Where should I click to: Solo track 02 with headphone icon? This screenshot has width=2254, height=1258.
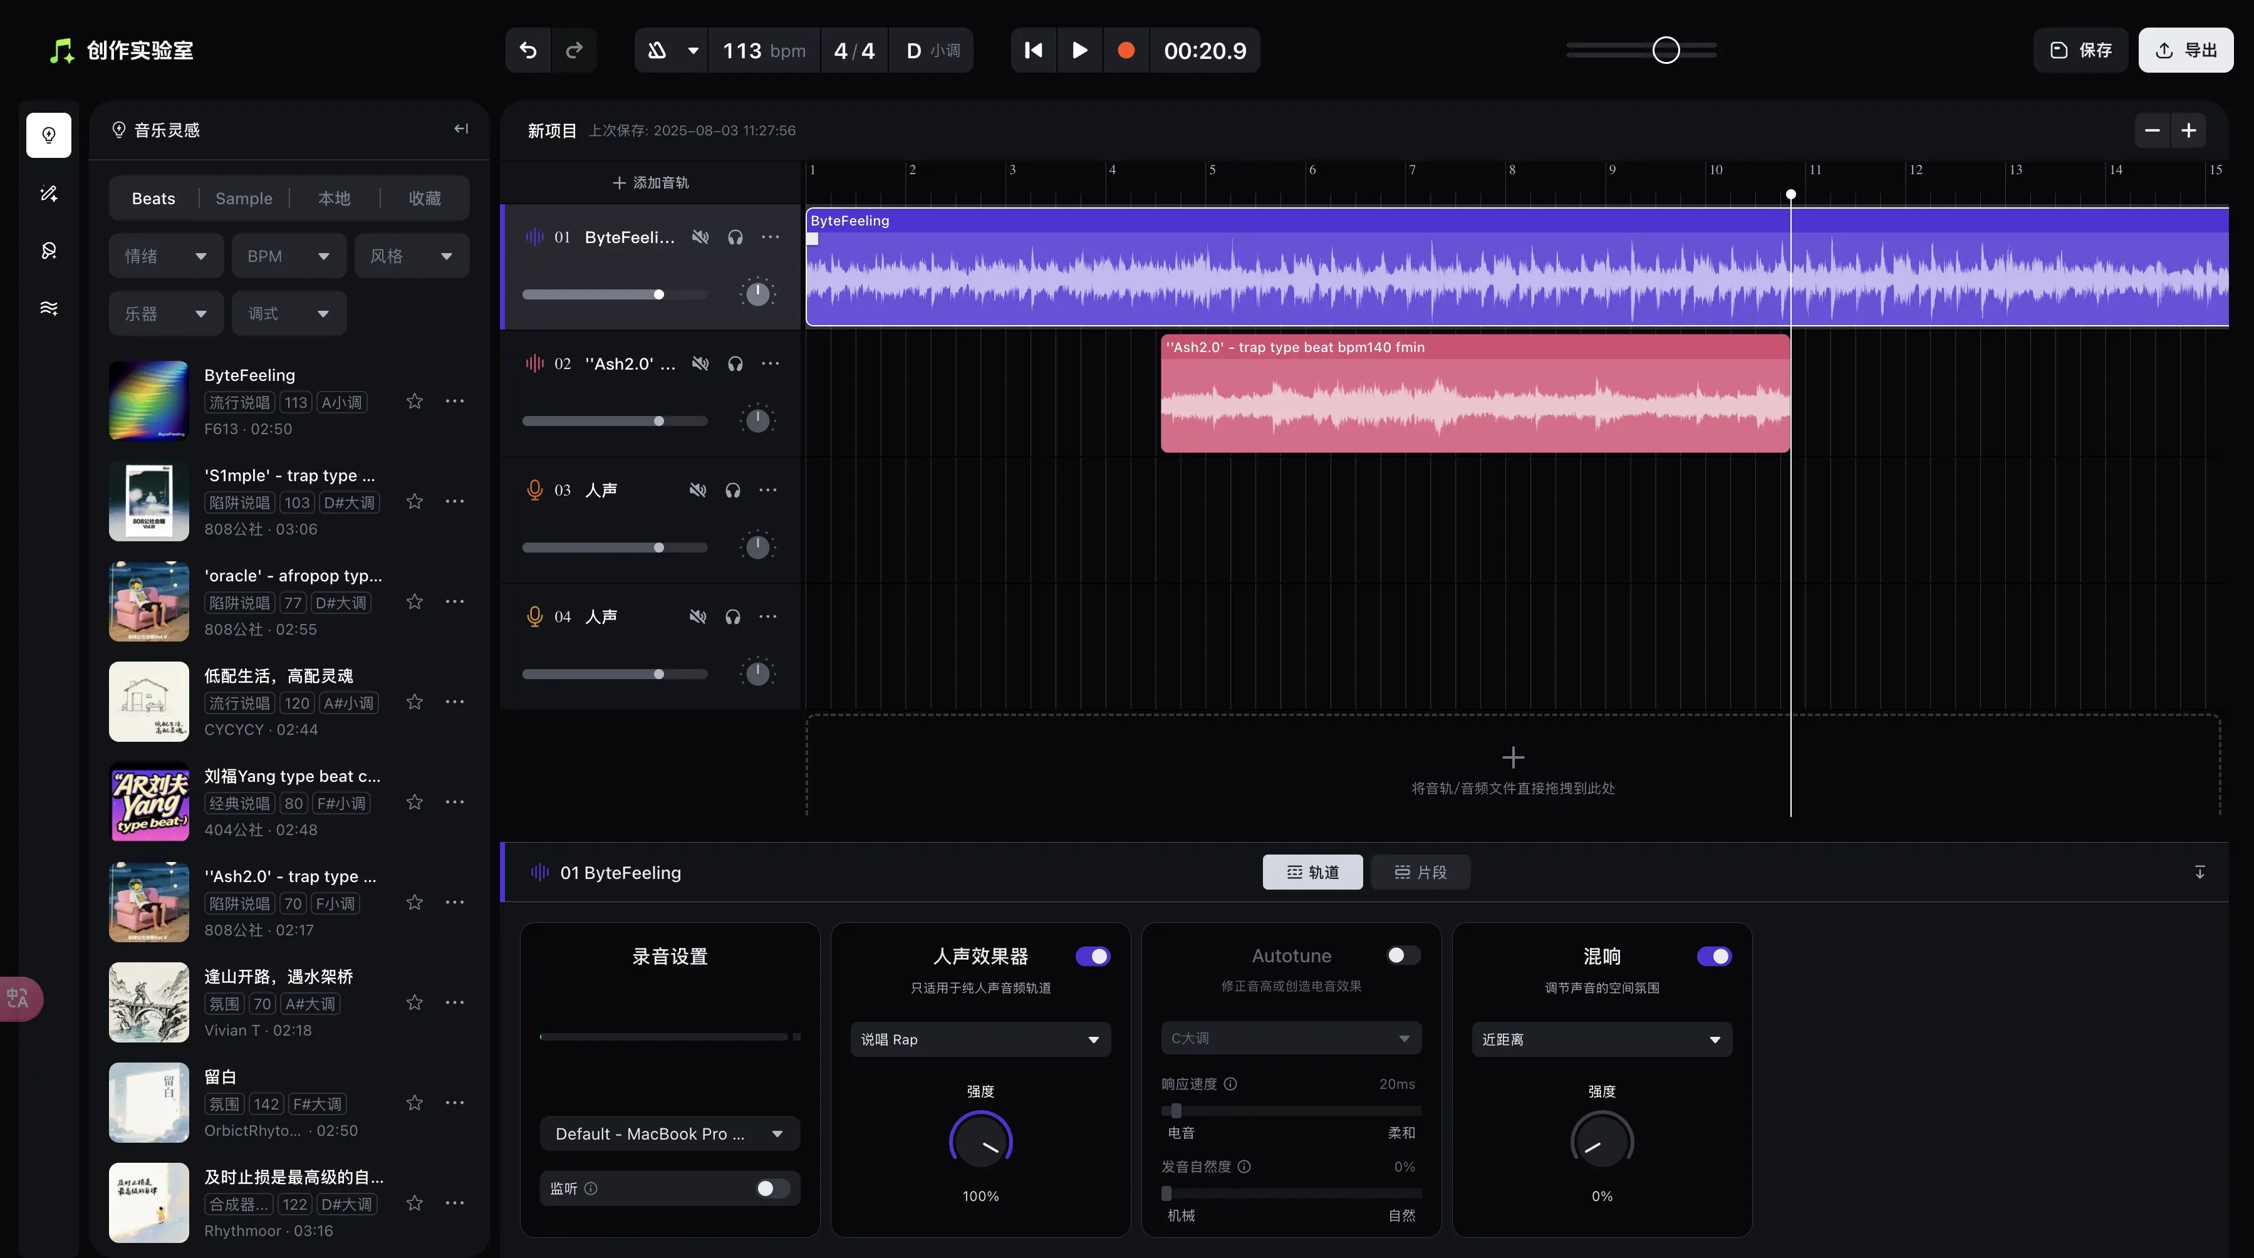[x=735, y=364]
